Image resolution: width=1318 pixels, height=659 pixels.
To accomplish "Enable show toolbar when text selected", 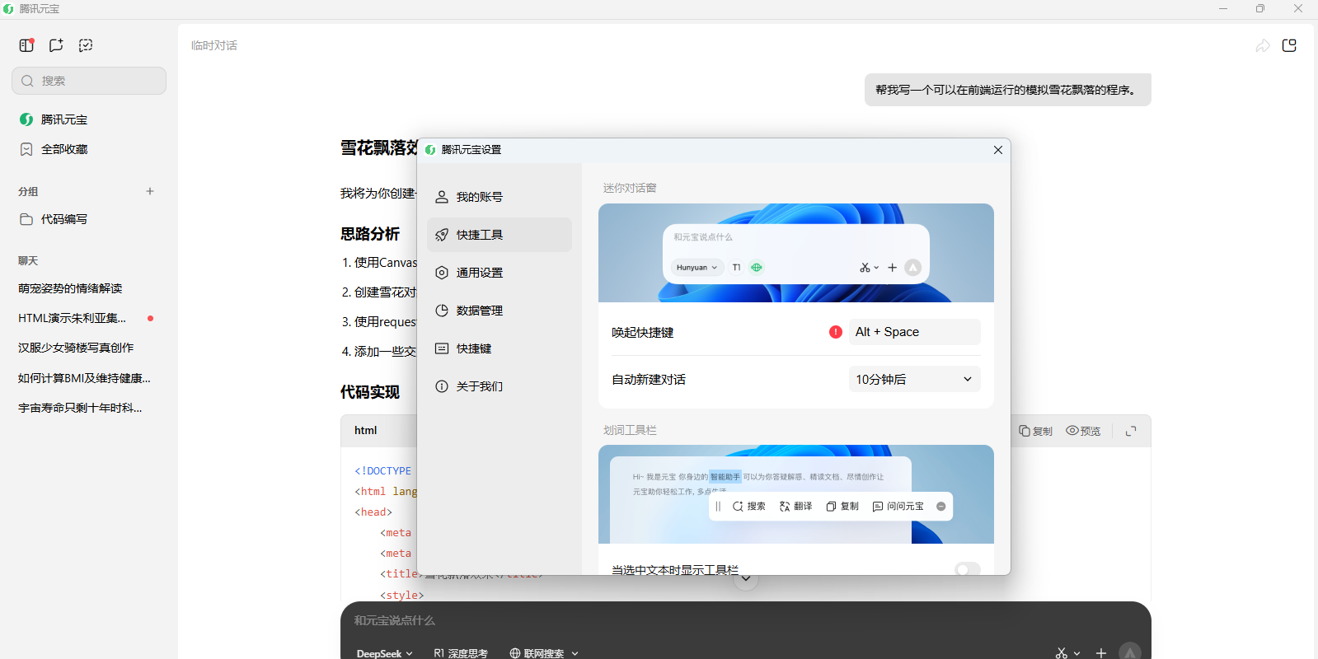I will click(x=967, y=569).
